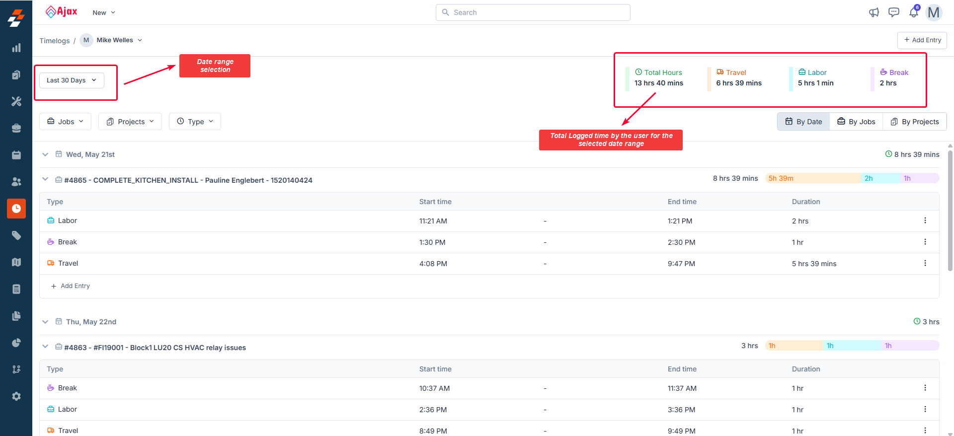Open the map sidebar icon

point(16,262)
